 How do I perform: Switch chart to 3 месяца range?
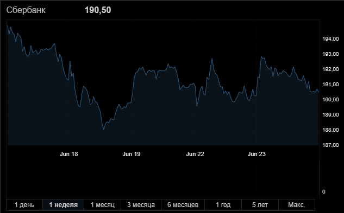click(x=141, y=205)
